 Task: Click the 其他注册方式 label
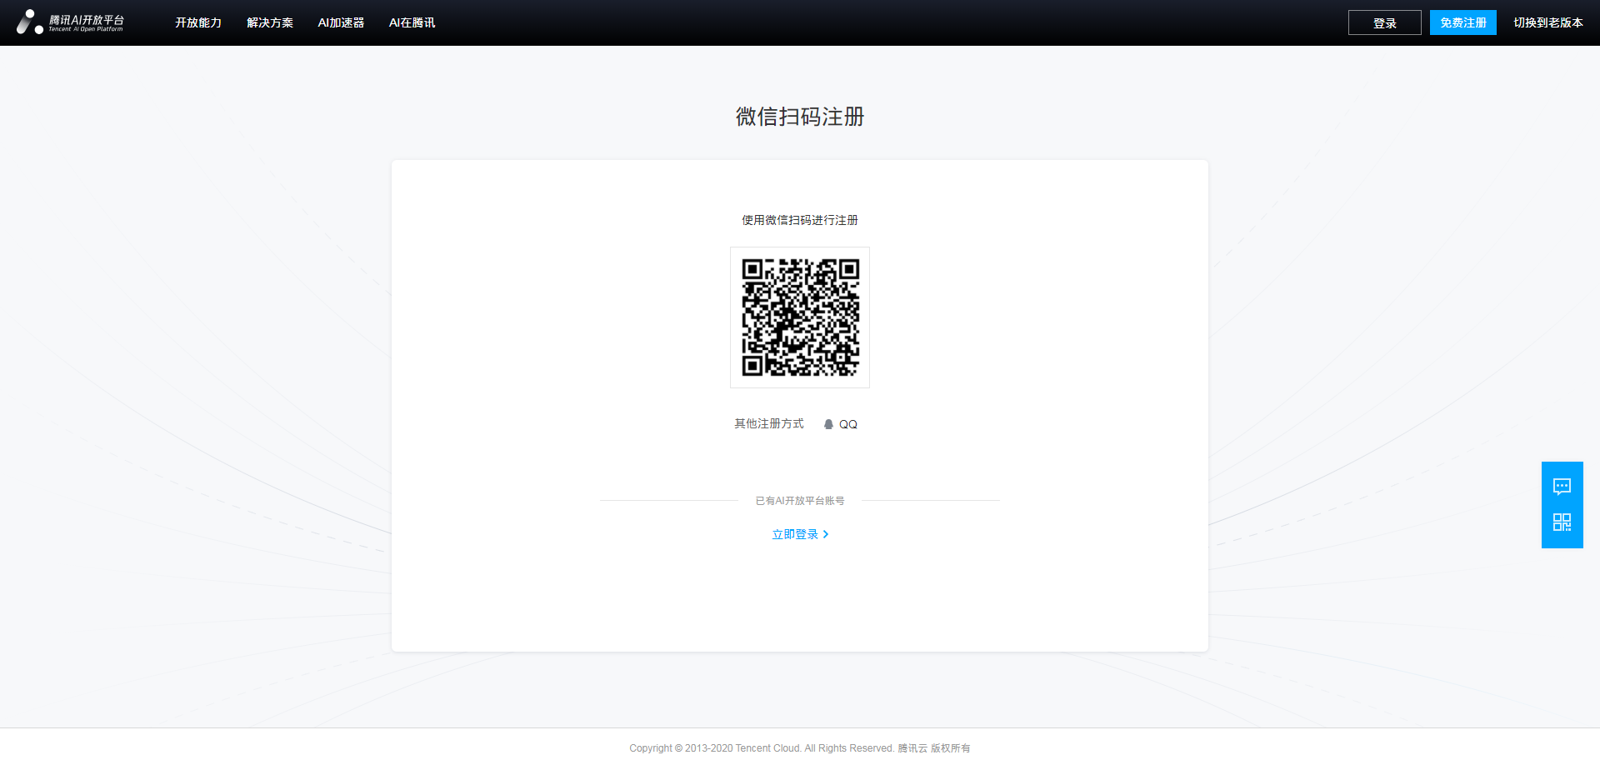tap(769, 424)
